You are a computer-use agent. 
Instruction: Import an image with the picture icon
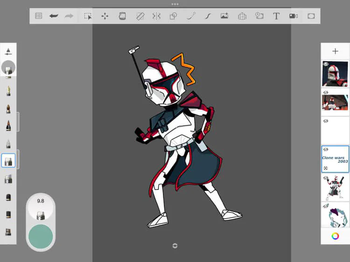pos(224,16)
